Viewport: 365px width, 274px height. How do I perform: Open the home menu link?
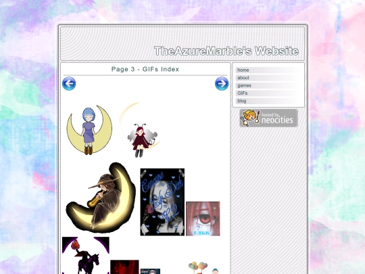(x=268, y=70)
